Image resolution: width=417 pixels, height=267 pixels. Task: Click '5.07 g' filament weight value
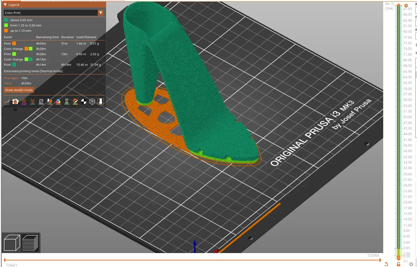[x=94, y=43]
